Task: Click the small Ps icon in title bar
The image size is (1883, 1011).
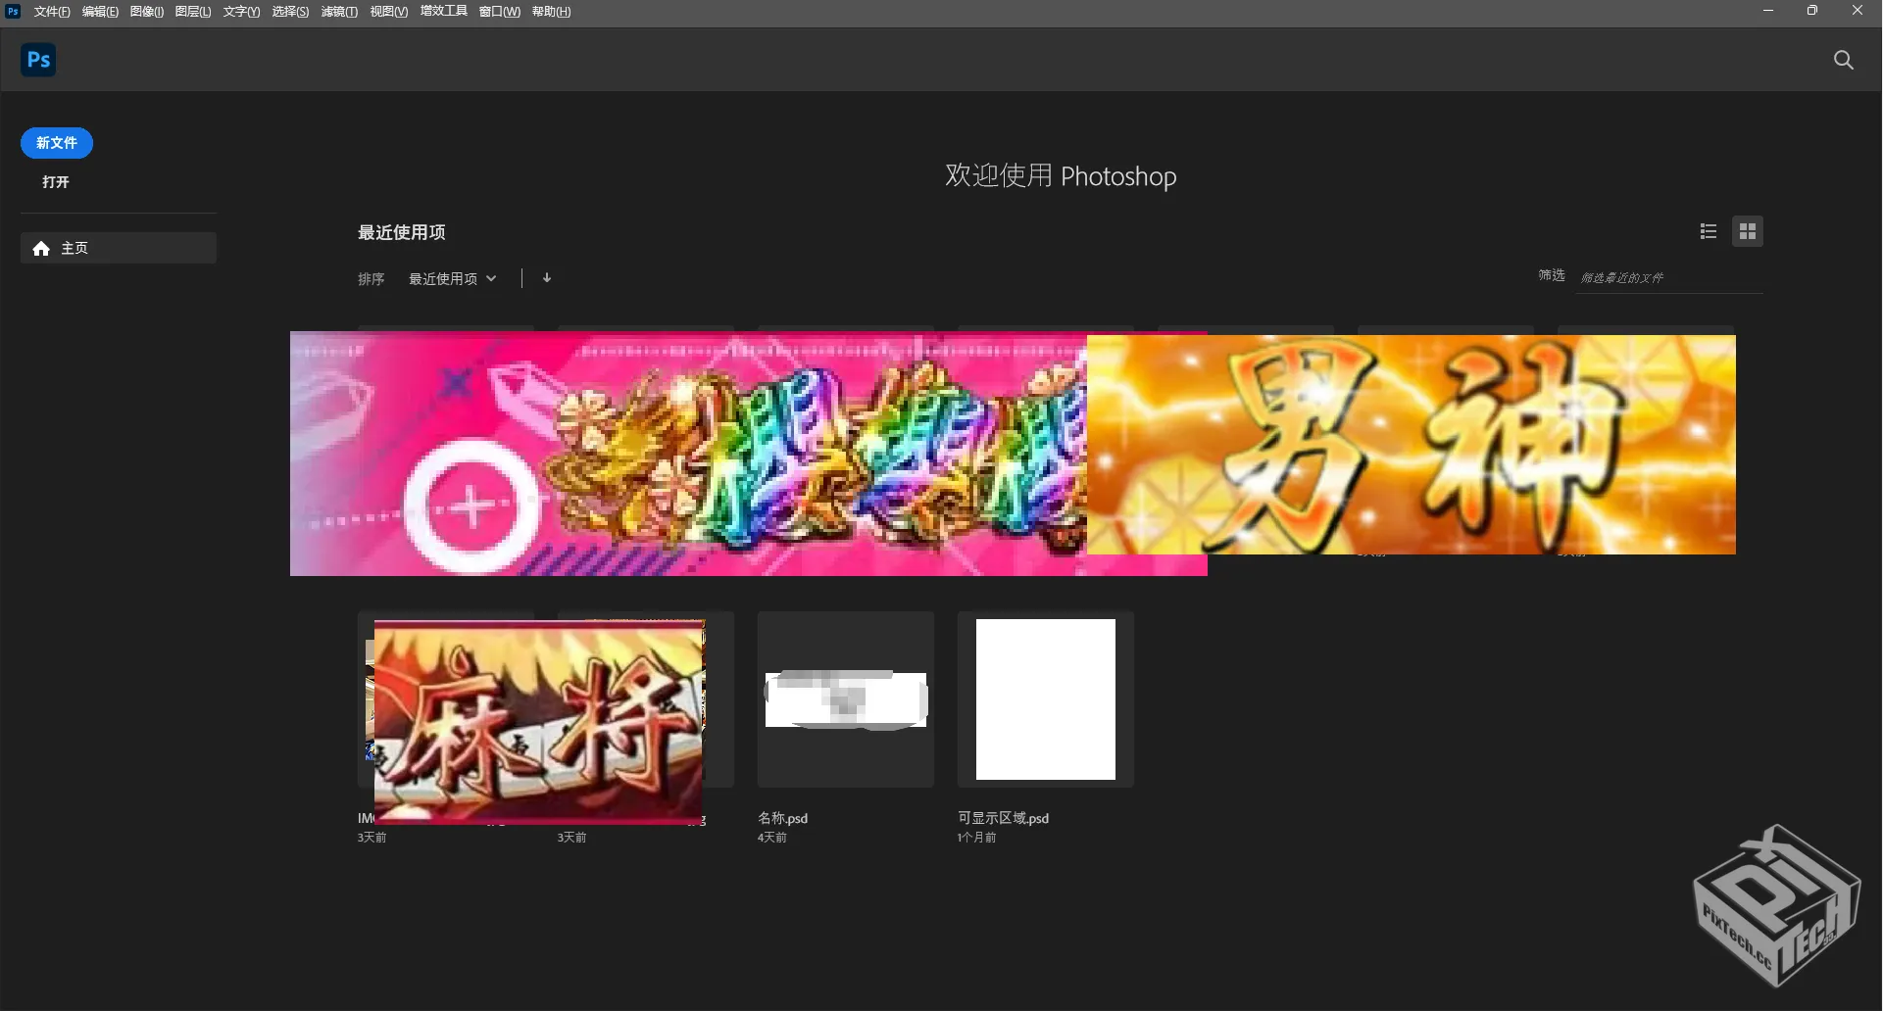Action: click(13, 12)
